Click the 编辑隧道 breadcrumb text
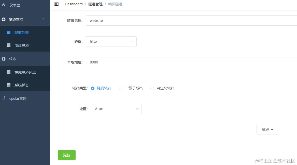The image size is (297, 165). point(115,4)
